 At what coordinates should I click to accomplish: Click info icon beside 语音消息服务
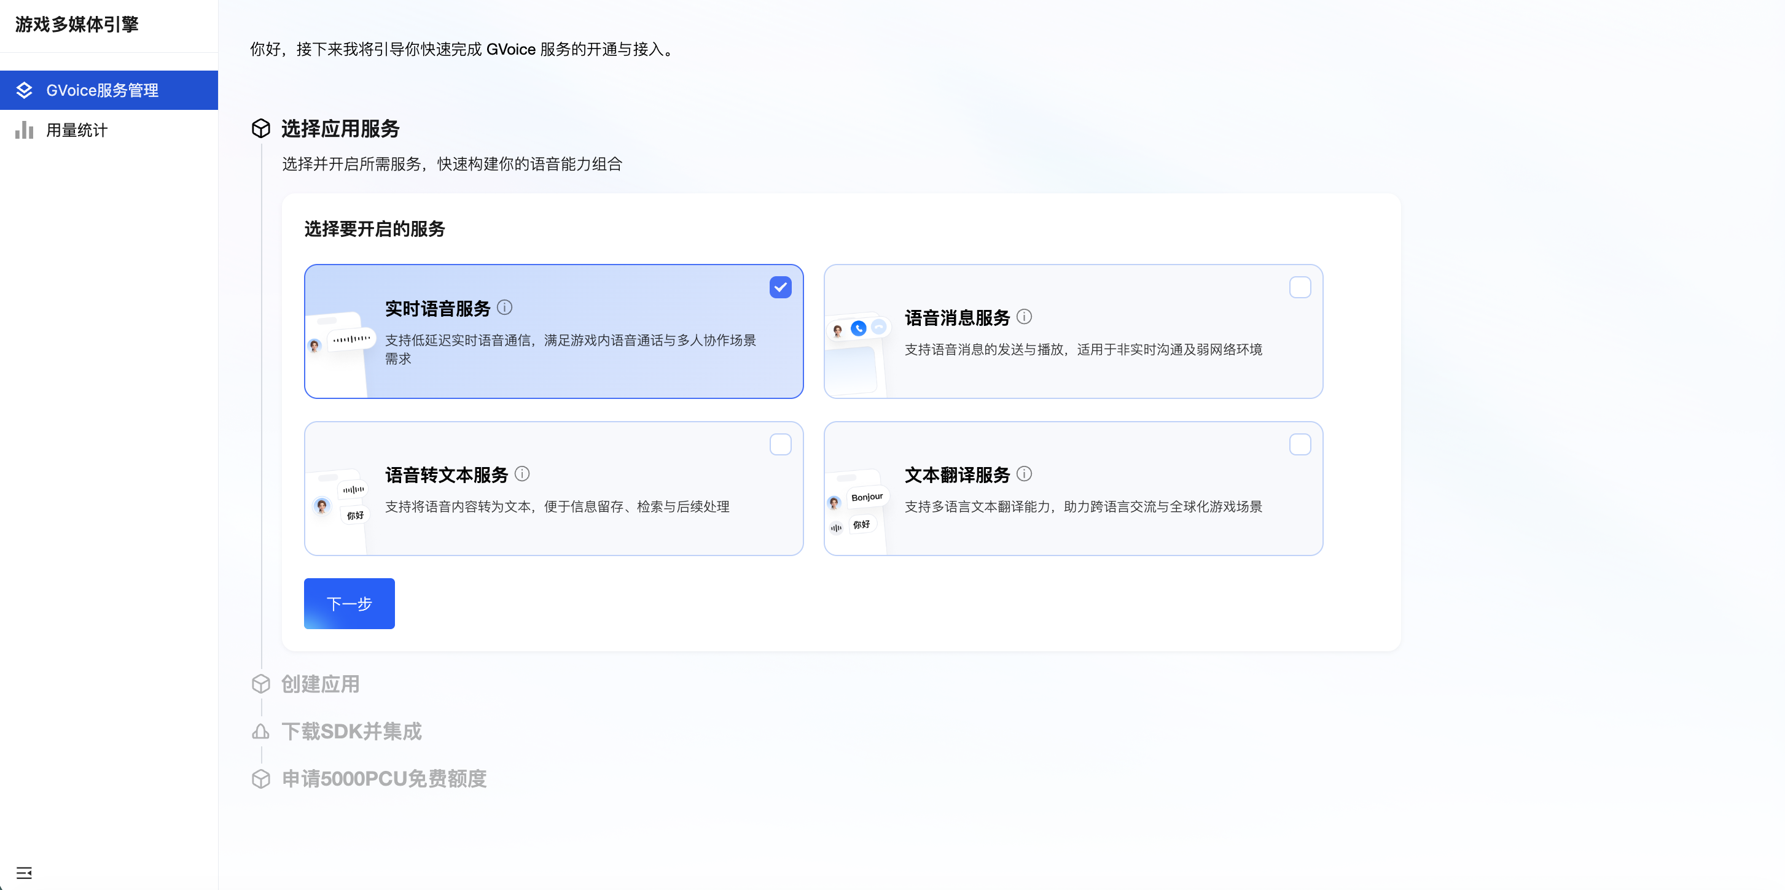(1024, 317)
